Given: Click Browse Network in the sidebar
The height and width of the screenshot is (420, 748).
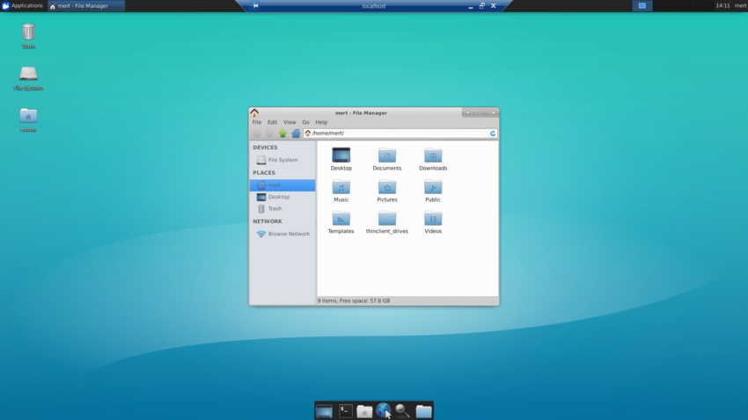Looking at the screenshot, I should tap(288, 234).
